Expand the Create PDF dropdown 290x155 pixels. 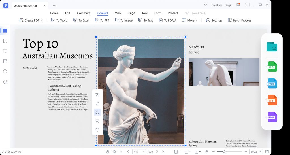click(31, 20)
